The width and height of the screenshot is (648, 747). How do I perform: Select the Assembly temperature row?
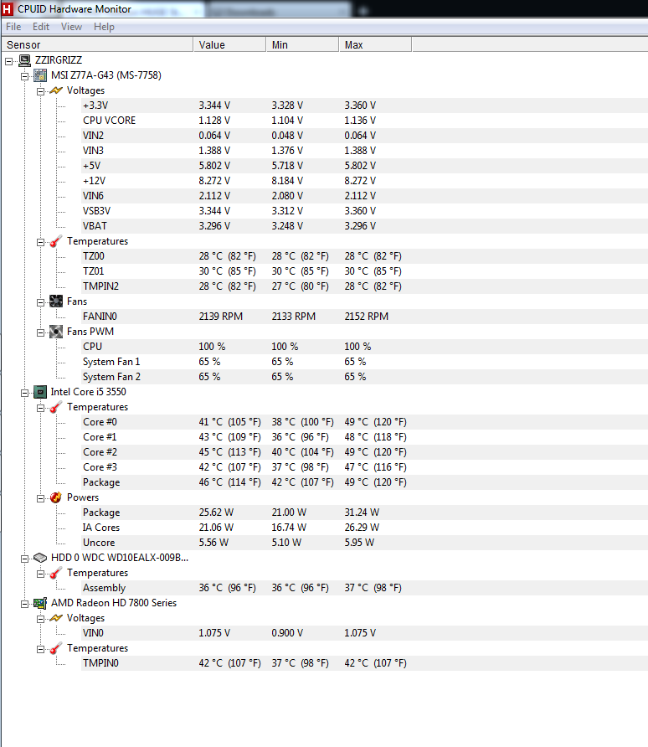pos(364,588)
